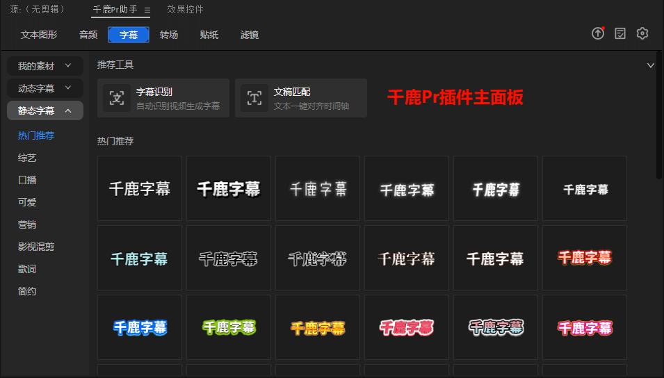Image resolution: width=664 pixels, height=378 pixels.
Task: Select the 歌词 category
Action: (27, 269)
